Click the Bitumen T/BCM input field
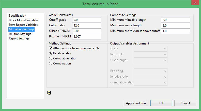 [87, 37]
